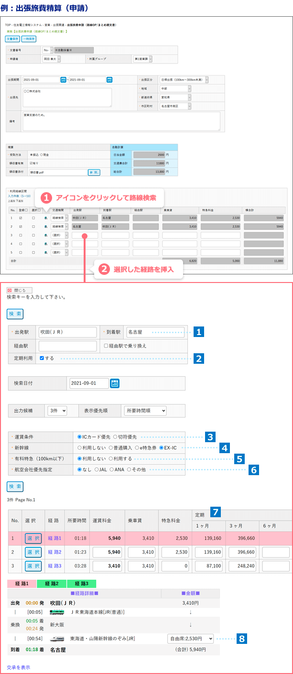Toggle the 登録 checkbox in row 1
This screenshot has width=293, height=674.
click(20, 217)
